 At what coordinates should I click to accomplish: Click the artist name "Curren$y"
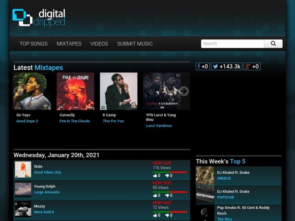pos(67,115)
